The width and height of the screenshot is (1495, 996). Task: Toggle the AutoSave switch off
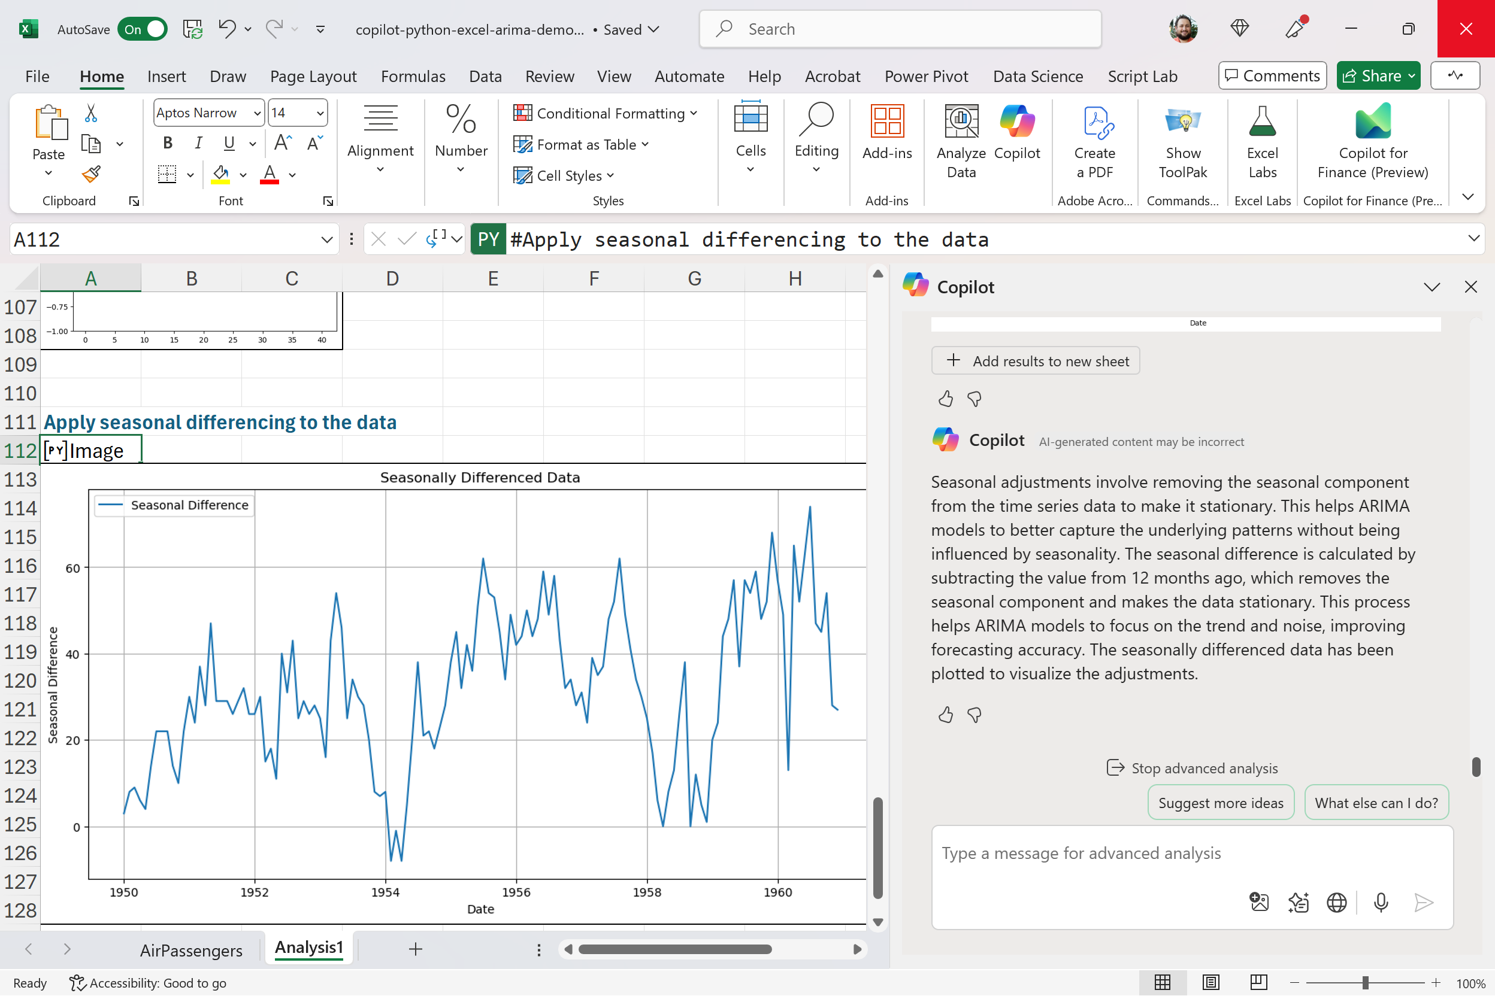pos(143,29)
